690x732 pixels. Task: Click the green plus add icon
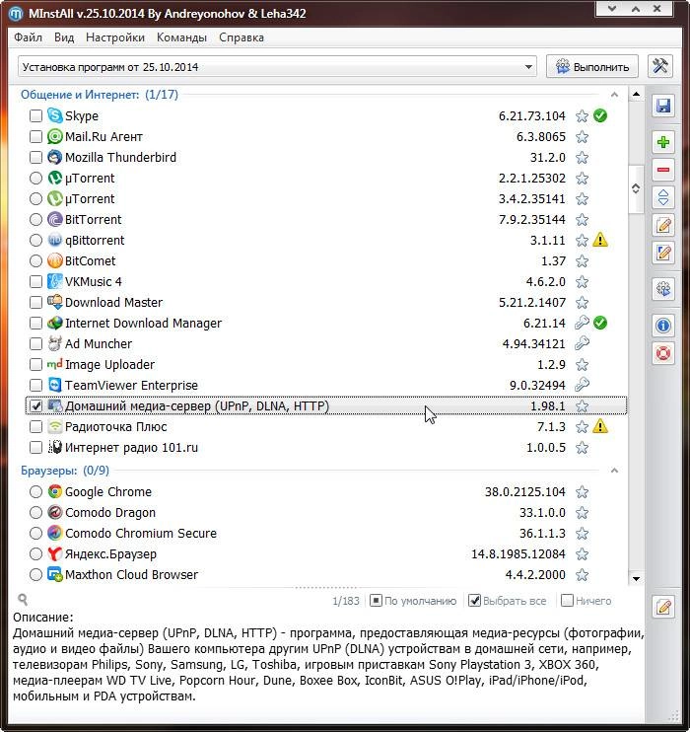(x=663, y=142)
